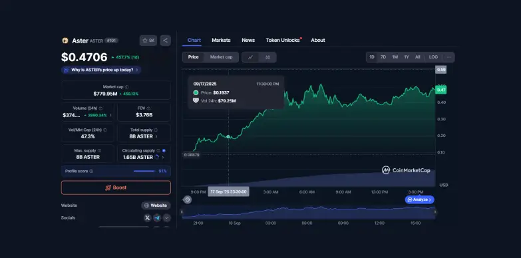Image resolution: width=521 pixels, height=258 pixels.
Task: Expand Volume (24h) details arrow
Action: click(x=110, y=115)
